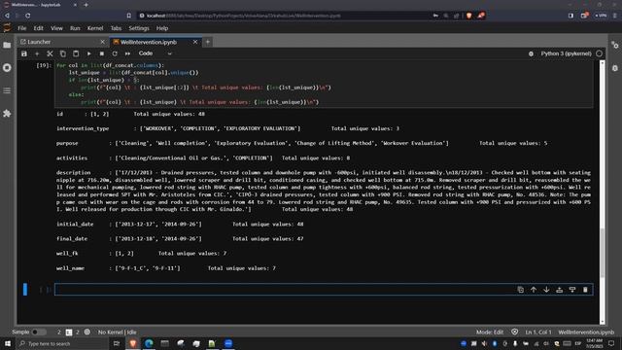Open the debugger panel in the right sidebar

point(615,68)
